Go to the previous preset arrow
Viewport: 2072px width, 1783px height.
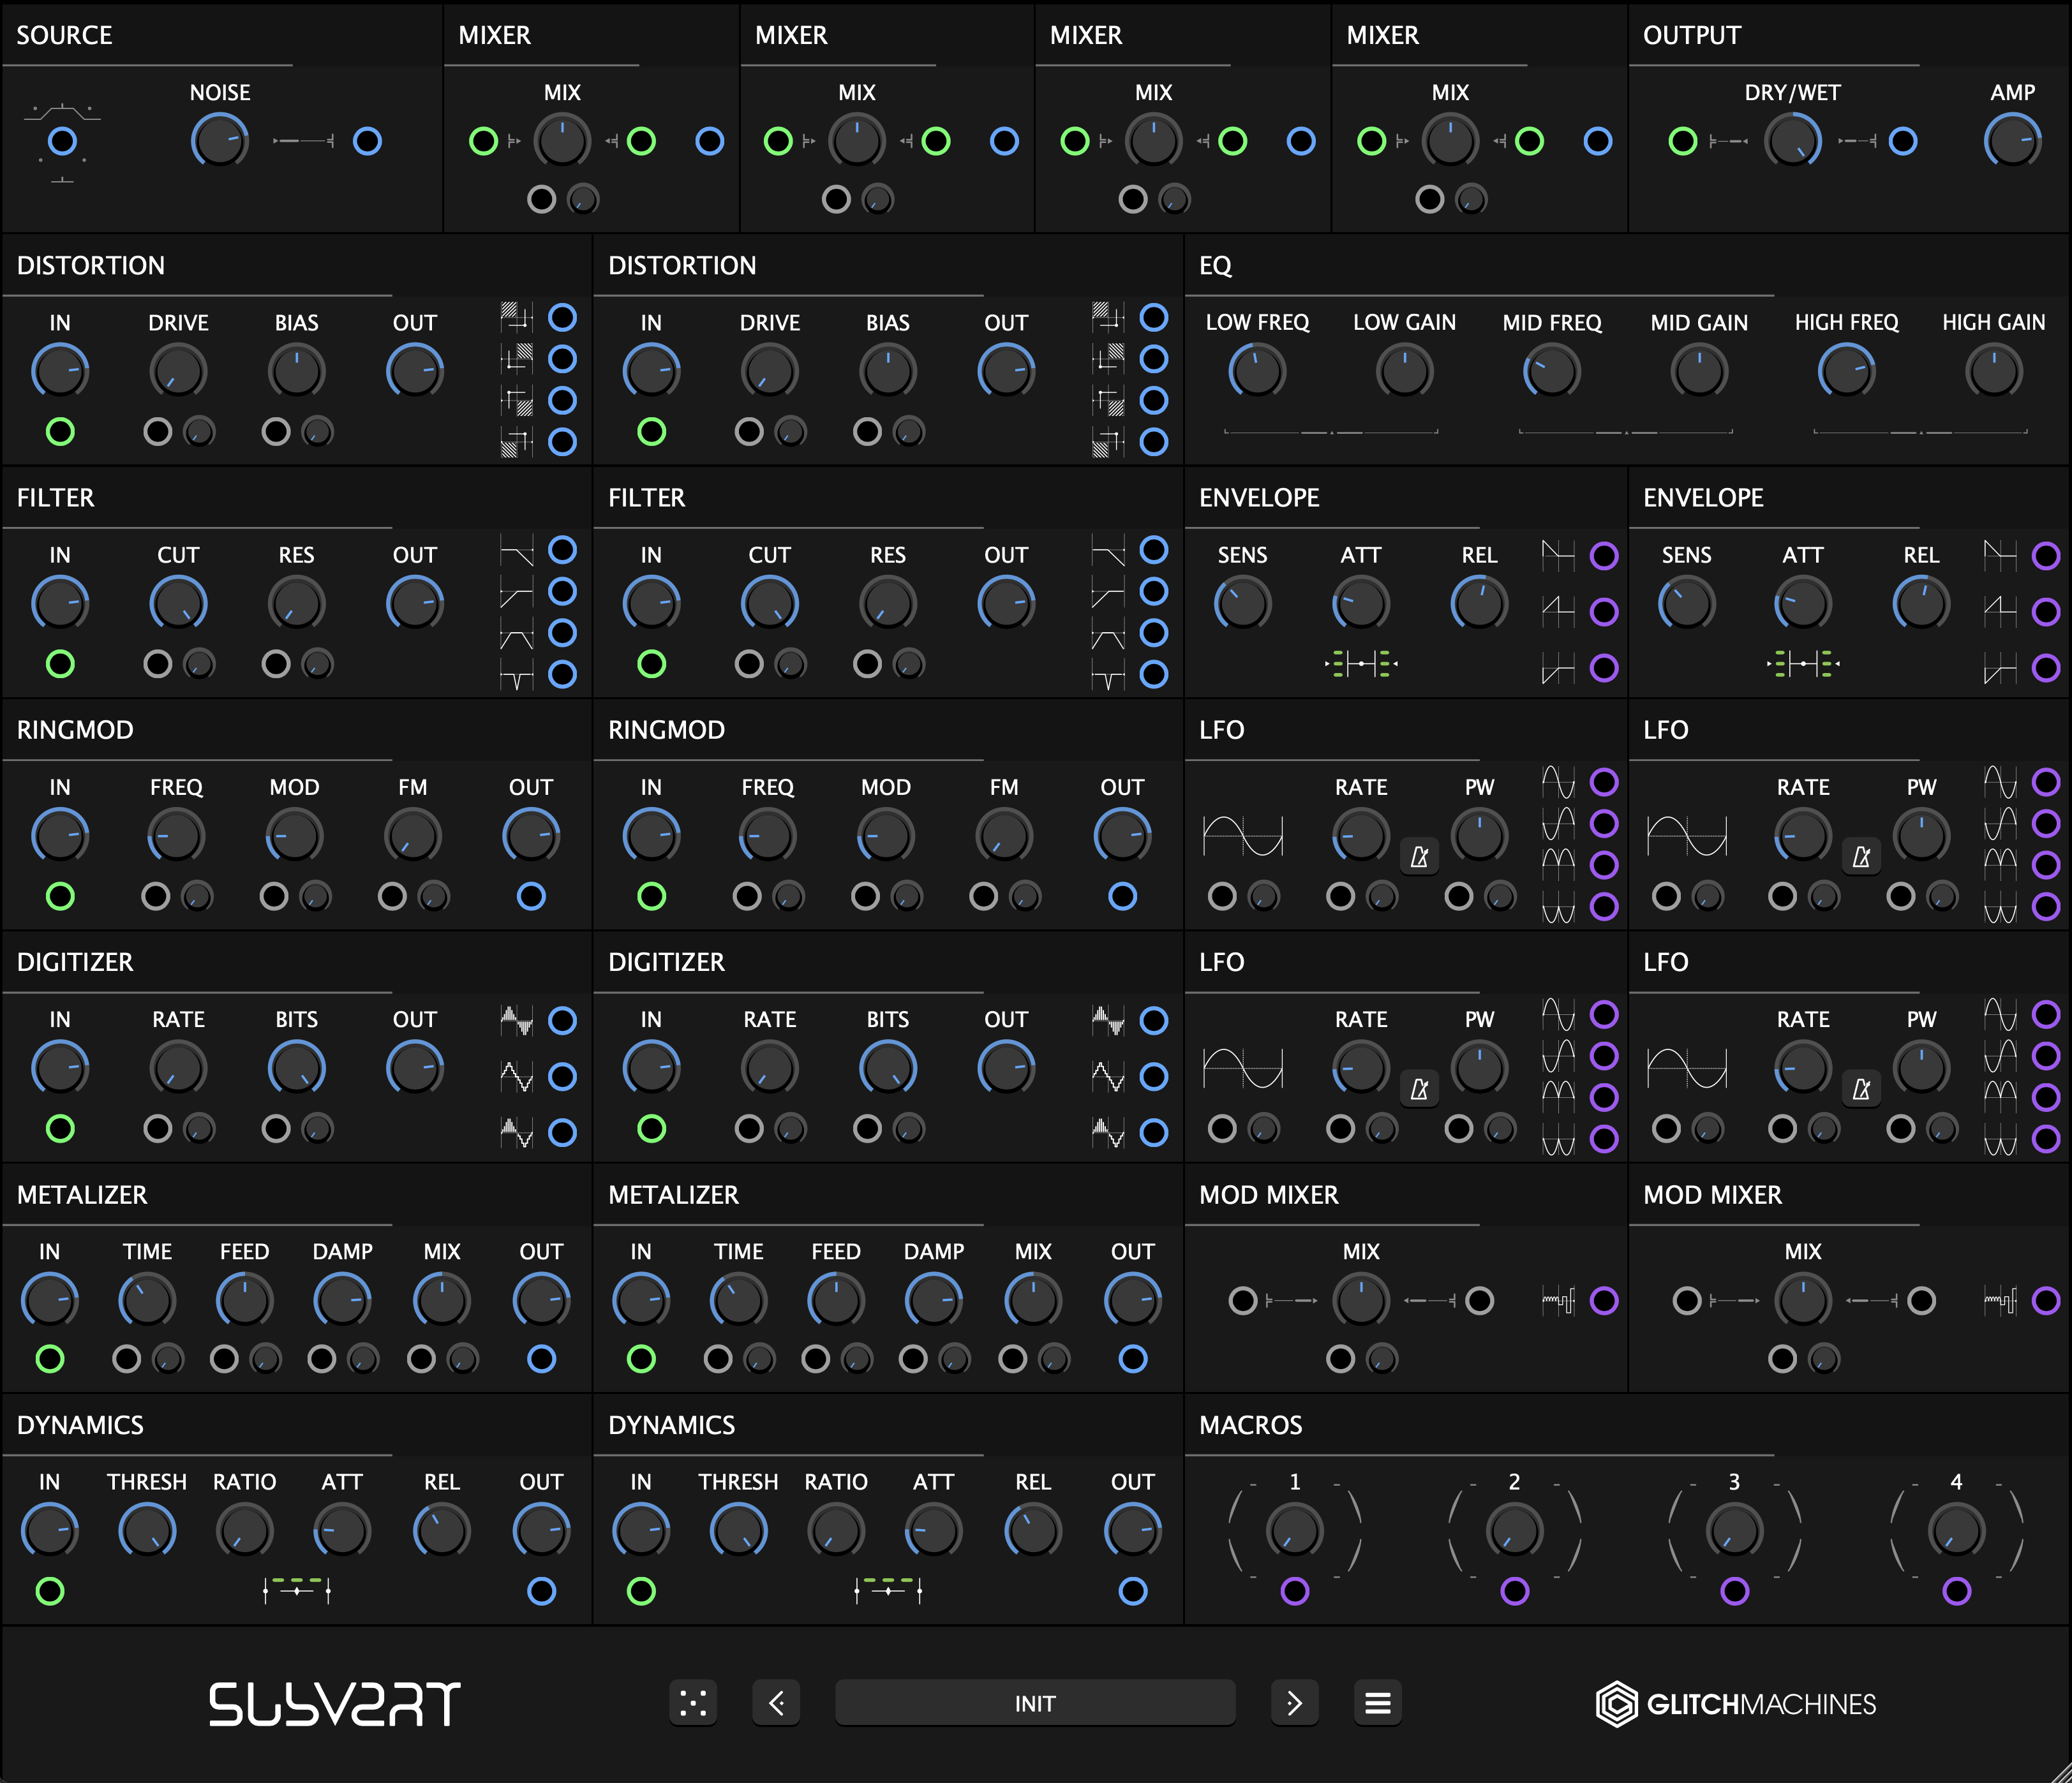[776, 1702]
